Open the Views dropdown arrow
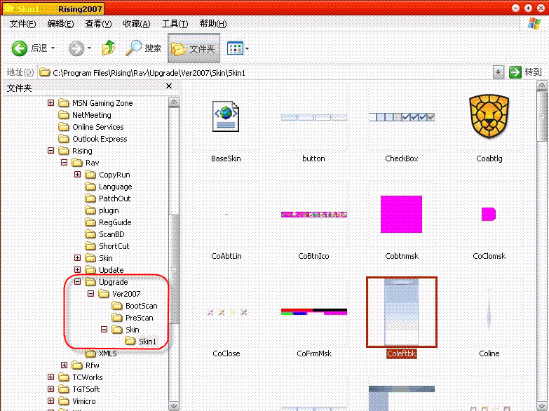 [247, 48]
